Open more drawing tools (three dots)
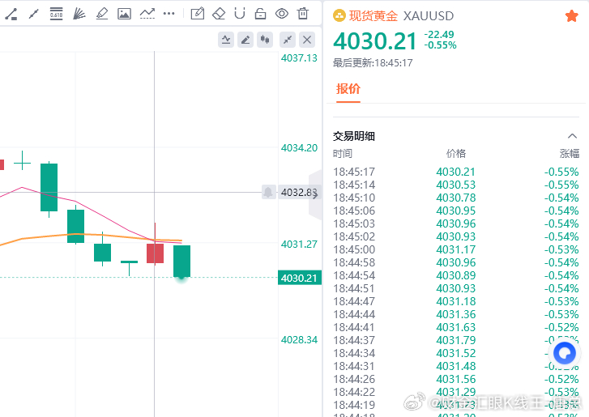 [x=169, y=14]
